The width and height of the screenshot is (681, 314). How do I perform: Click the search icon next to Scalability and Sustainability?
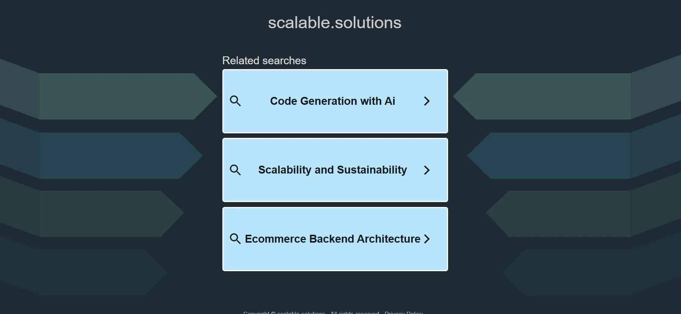click(x=235, y=170)
